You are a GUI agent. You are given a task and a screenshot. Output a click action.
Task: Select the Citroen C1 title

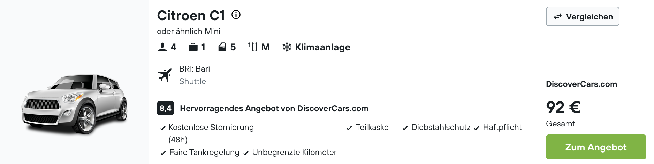pos(191,15)
